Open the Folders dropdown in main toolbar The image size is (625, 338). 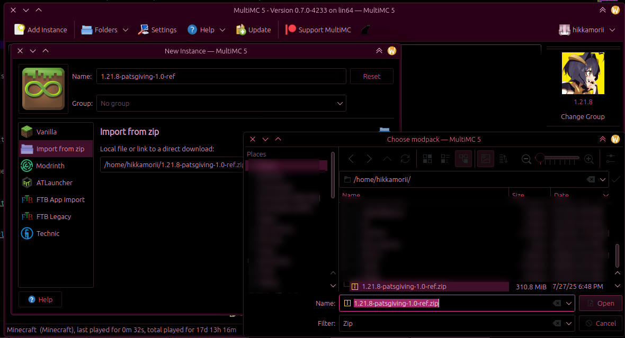(x=104, y=30)
